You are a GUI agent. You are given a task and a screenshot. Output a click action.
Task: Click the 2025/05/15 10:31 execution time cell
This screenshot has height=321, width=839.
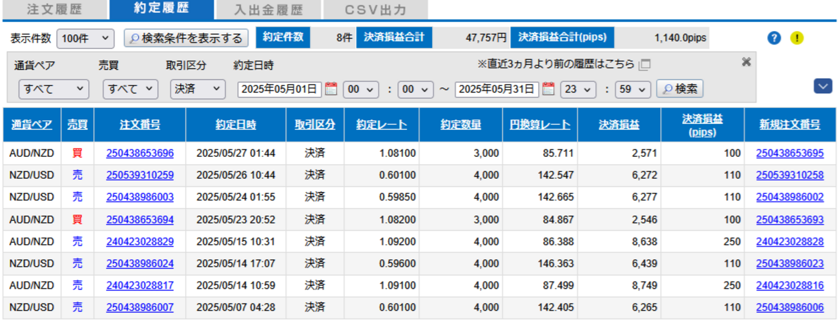(x=236, y=242)
